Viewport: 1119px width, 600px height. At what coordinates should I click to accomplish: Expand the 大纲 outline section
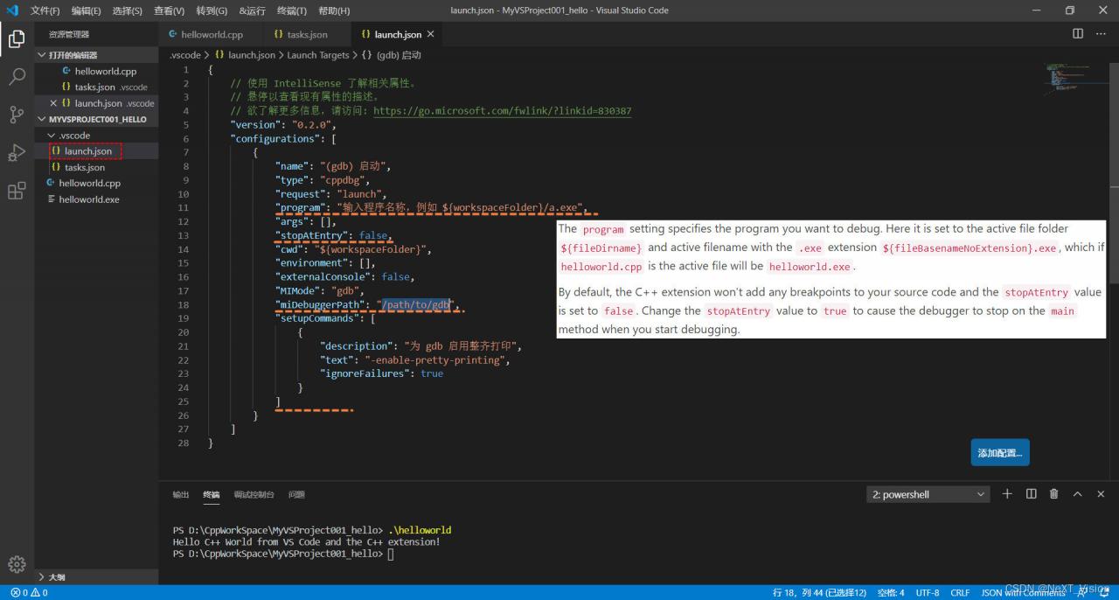point(97,577)
